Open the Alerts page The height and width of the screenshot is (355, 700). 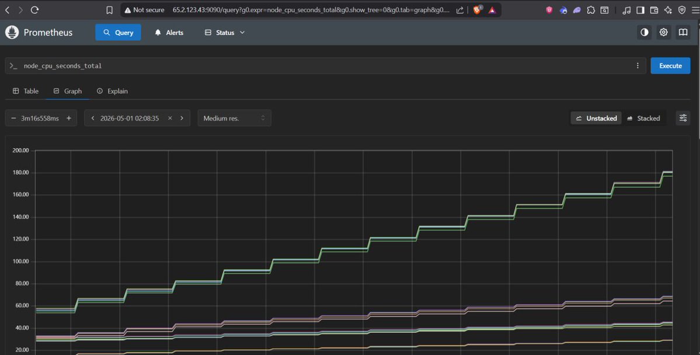pyautogui.click(x=169, y=33)
